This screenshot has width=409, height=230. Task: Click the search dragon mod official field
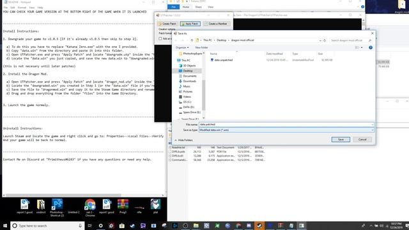coord(350,40)
